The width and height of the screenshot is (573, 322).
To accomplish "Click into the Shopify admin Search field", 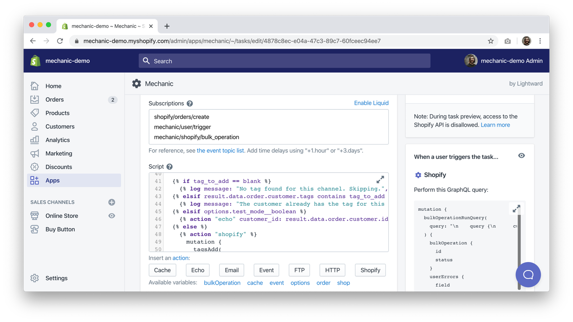I will [x=284, y=61].
